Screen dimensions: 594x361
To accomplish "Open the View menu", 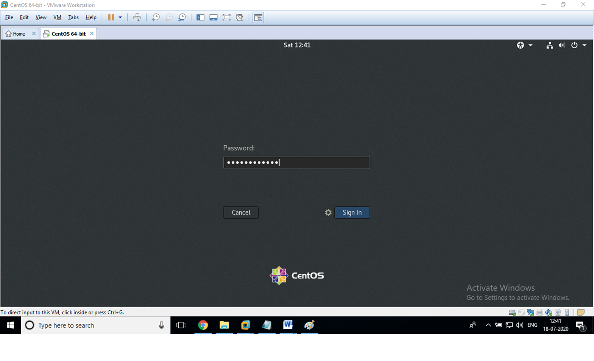I will click(41, 17).
